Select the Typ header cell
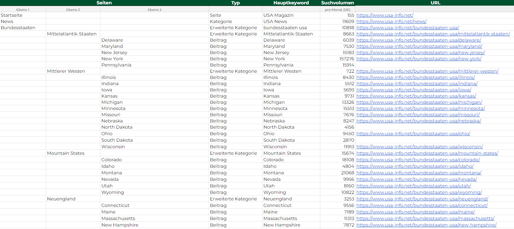 click(235, 3)
